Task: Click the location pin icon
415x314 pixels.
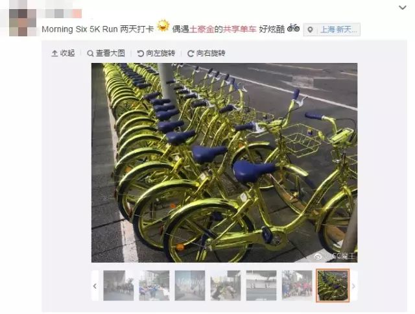Action: [310, 30]
